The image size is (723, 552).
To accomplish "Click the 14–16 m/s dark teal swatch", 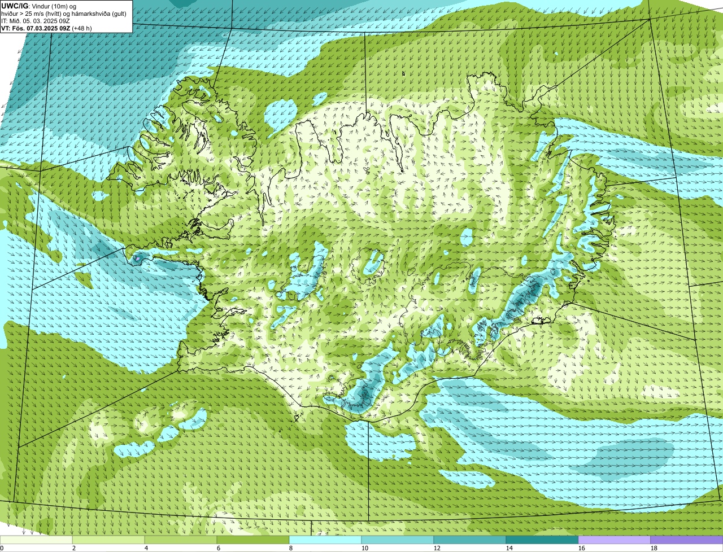I will click(542, 540).
